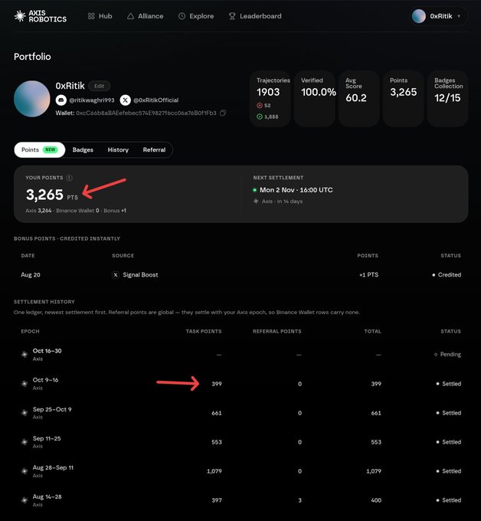The image size is (481, 521).
Task: Click the 400 total for Aug 14–28
Action: coord(376,500)
